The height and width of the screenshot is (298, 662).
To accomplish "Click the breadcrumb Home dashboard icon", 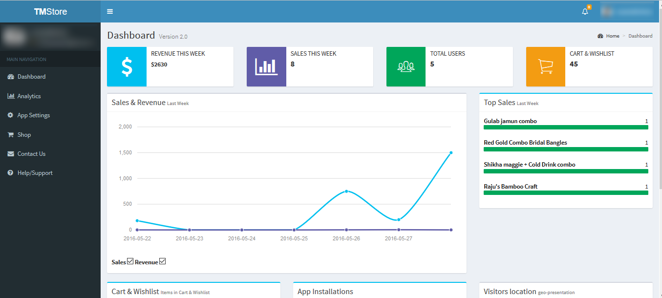I will click(600, 36).
